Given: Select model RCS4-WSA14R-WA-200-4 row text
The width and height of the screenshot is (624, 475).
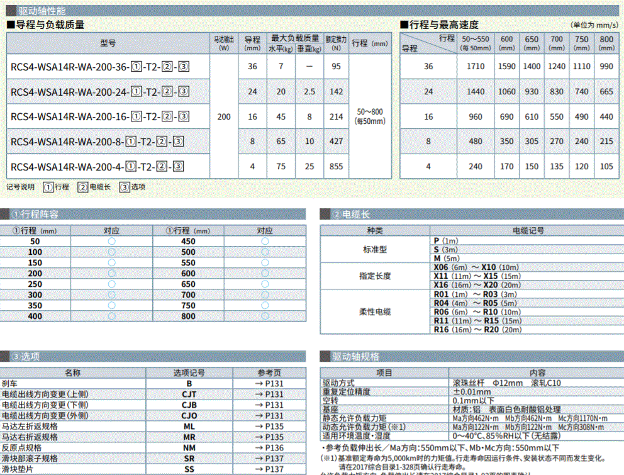Looking at the screenshot, I should pyautogui.click(x=97, y=167).
